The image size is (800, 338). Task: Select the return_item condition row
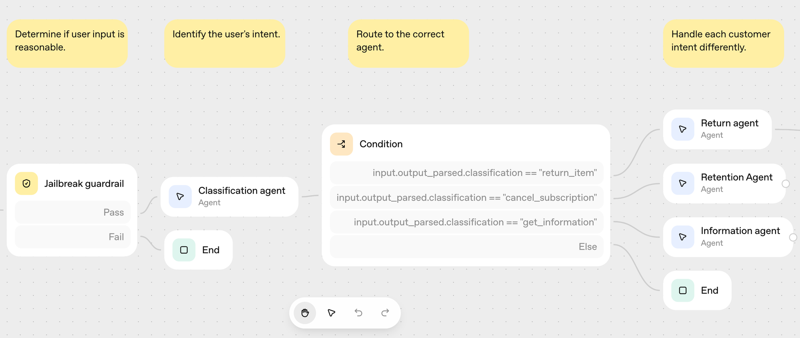[x=466, y=173]
